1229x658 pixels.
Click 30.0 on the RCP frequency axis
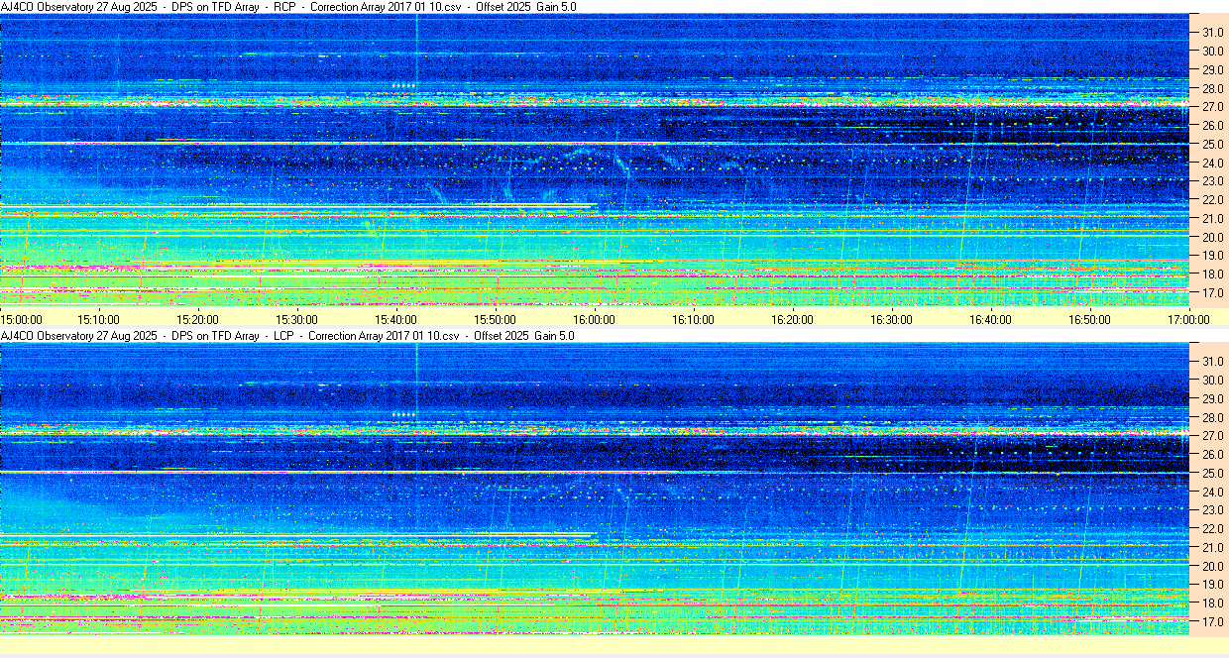pos(1213,52)
